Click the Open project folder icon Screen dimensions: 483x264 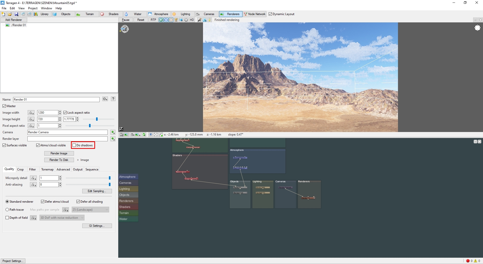point(10,14)
